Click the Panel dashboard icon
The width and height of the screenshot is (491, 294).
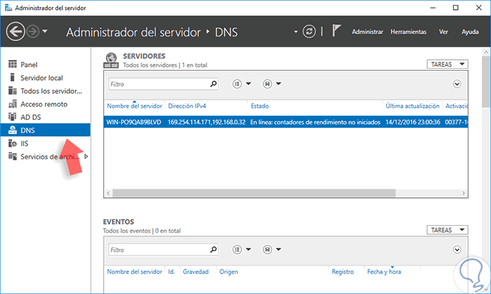coord(13,64)
